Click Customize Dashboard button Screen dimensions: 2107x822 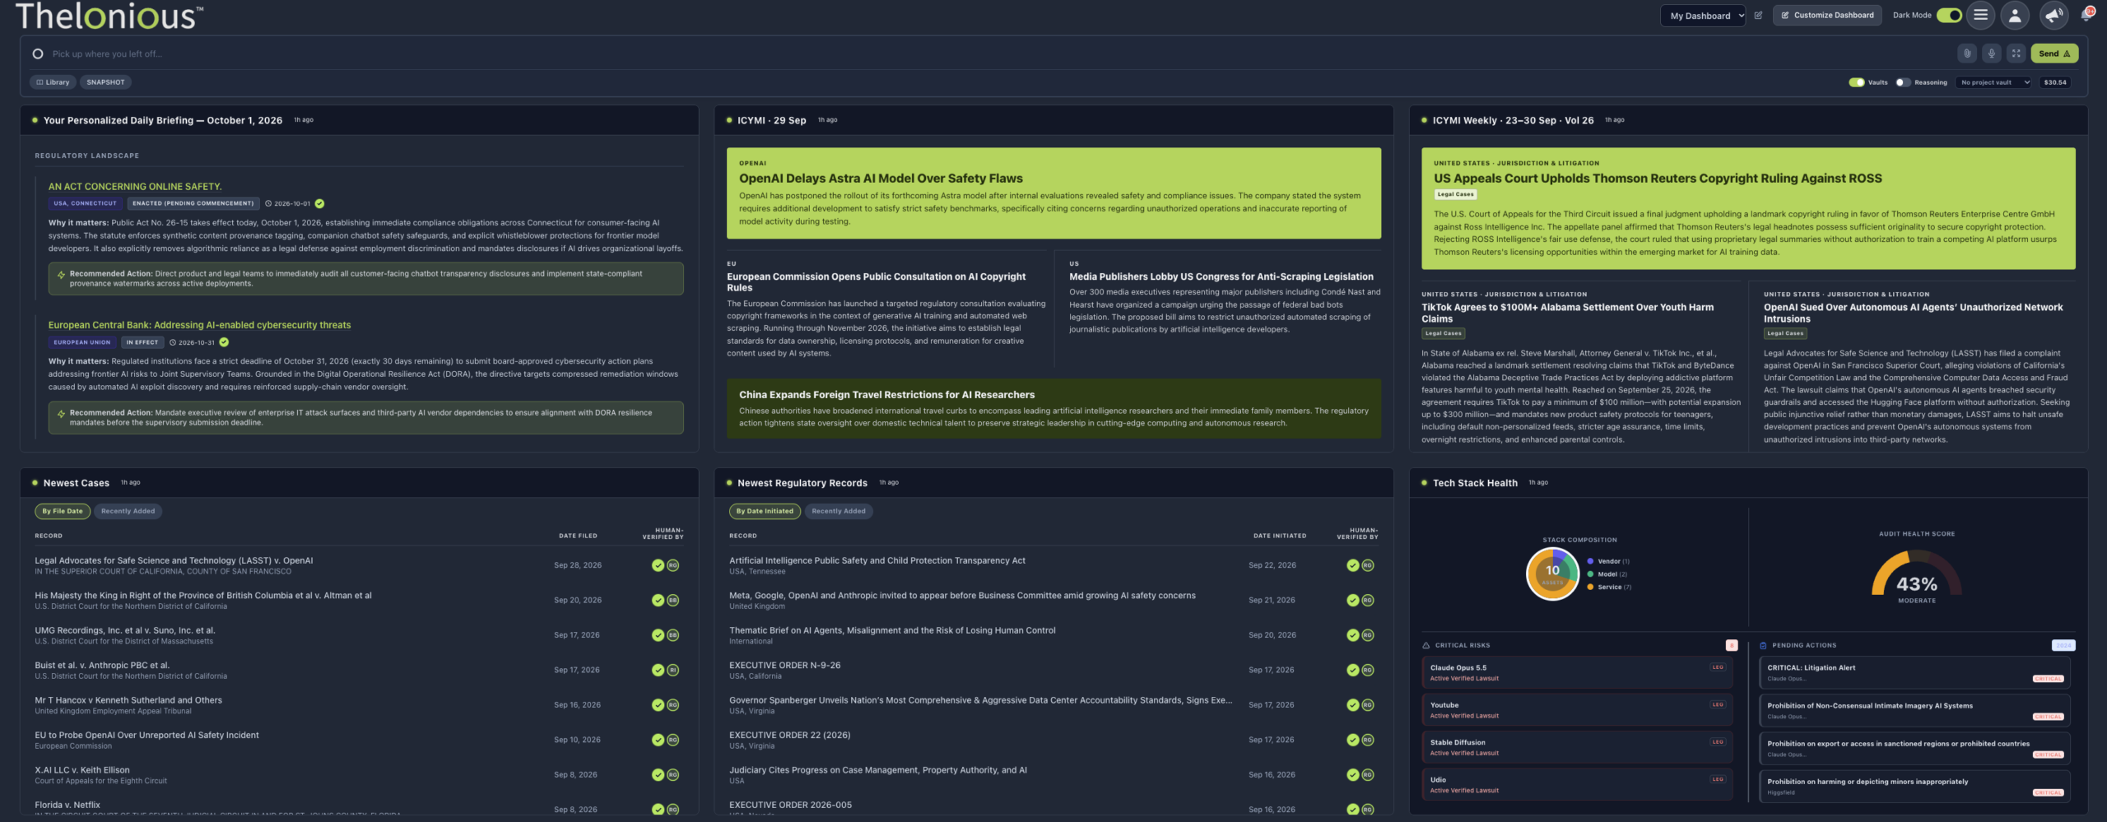tap(1827, 16)
